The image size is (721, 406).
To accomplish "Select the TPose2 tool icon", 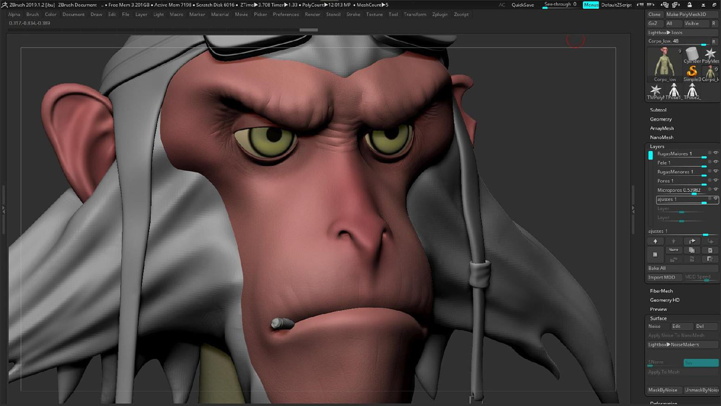I will (x=692, y=92).
